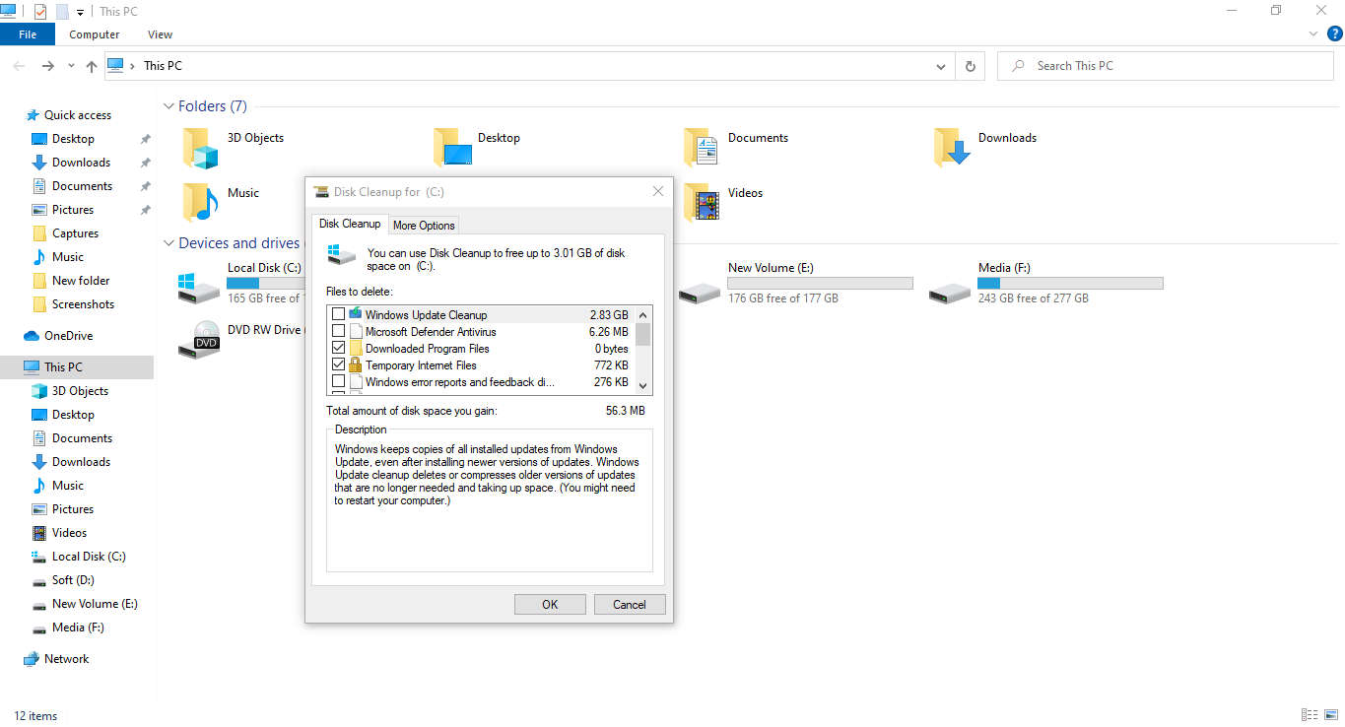The image size is (1345, 727).
Task: Click the Files to delete scroll-down arrow
Action: 643,386
